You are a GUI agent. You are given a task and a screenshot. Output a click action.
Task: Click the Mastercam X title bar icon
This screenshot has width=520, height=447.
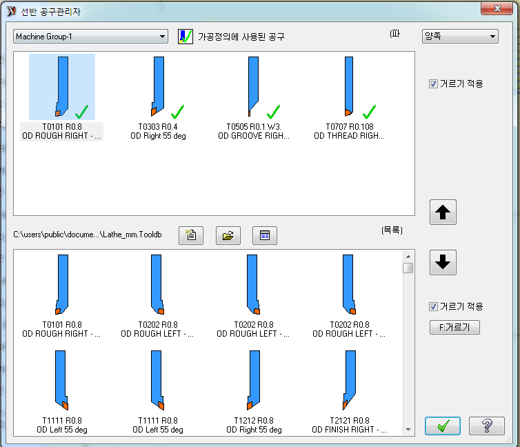click(11, 11)
